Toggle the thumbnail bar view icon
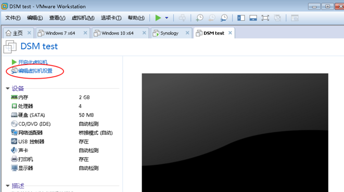The height and width of the screenshot is (192, 344). pos(253,18)
